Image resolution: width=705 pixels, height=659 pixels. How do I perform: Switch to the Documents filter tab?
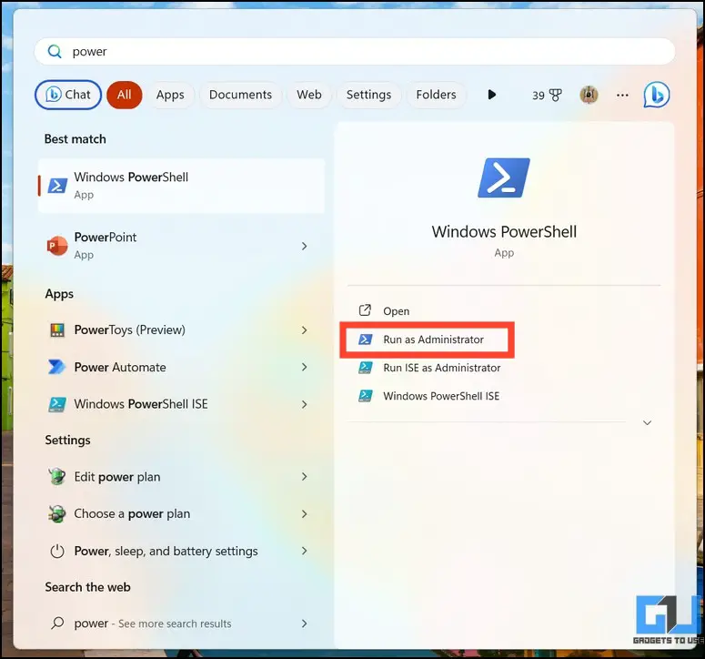tap(240, 95)
